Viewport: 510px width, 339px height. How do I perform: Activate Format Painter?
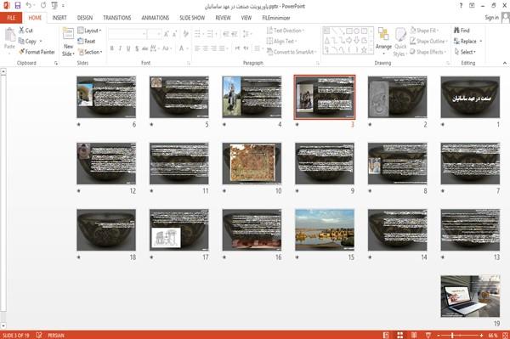coord(37,52)
